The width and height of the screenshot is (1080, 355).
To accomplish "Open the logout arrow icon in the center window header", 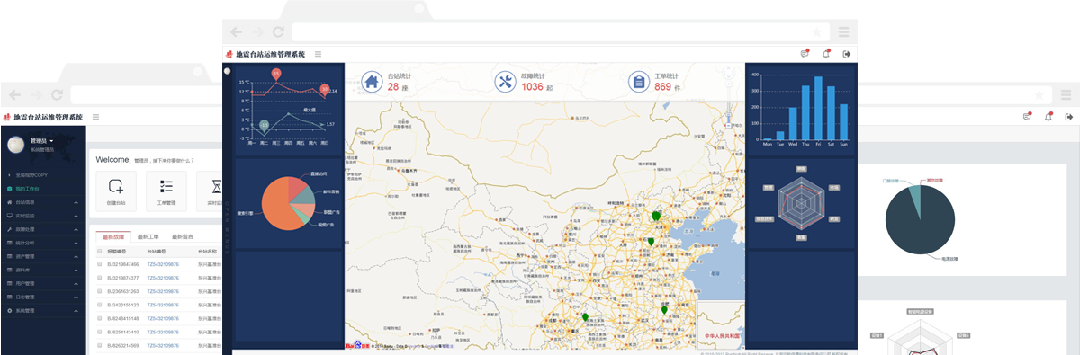I will (x=846, y=54).
